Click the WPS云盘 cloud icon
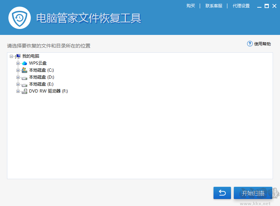The width and height of the screenshot is (280, 206). pos(24,63)
